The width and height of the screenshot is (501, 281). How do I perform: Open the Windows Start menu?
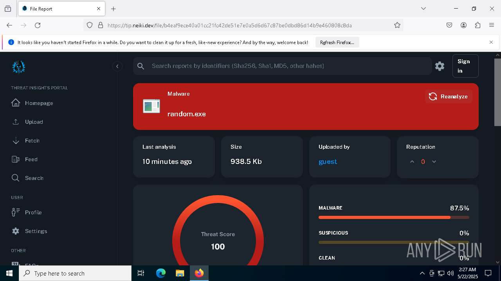click(9, 273)
